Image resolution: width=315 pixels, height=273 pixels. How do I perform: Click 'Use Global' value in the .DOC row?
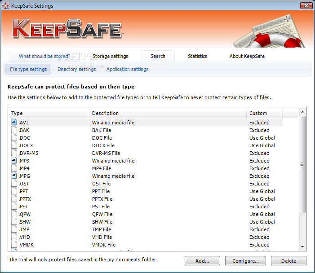point(262,138)
